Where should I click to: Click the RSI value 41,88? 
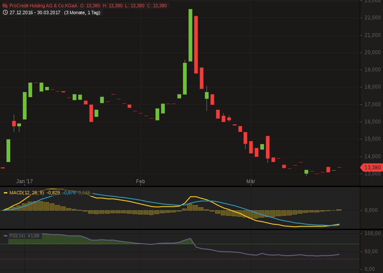pos(33,236)
